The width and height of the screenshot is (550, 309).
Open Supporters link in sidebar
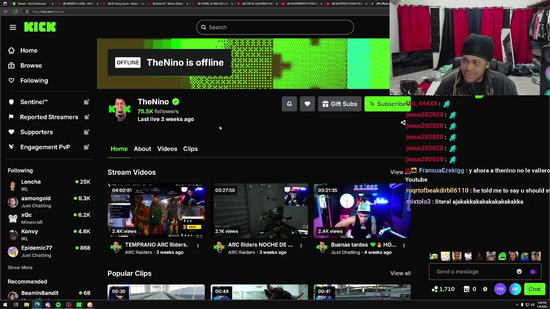click(37, 132)
